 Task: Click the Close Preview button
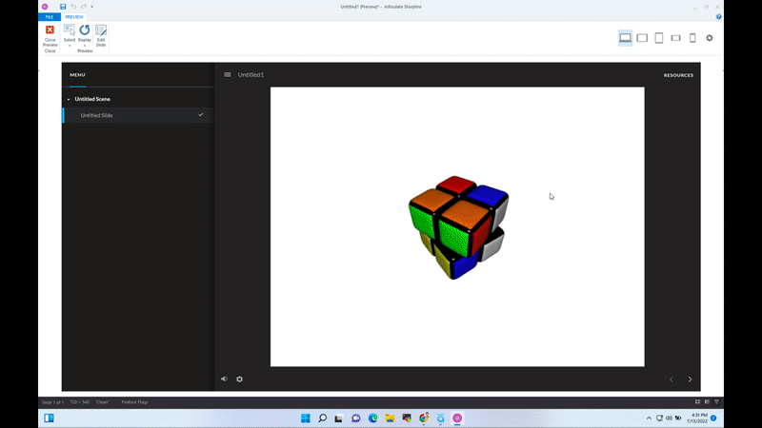50,36
